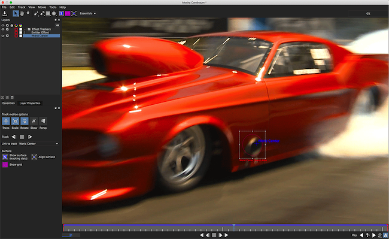Toggle Skew track motion option
This screenshot has height=239, width=389.
(34, 121)
